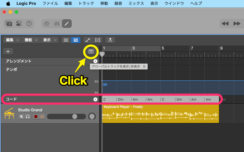
Task: Click the Fast Forward transport button
Action: coord(237,24)
